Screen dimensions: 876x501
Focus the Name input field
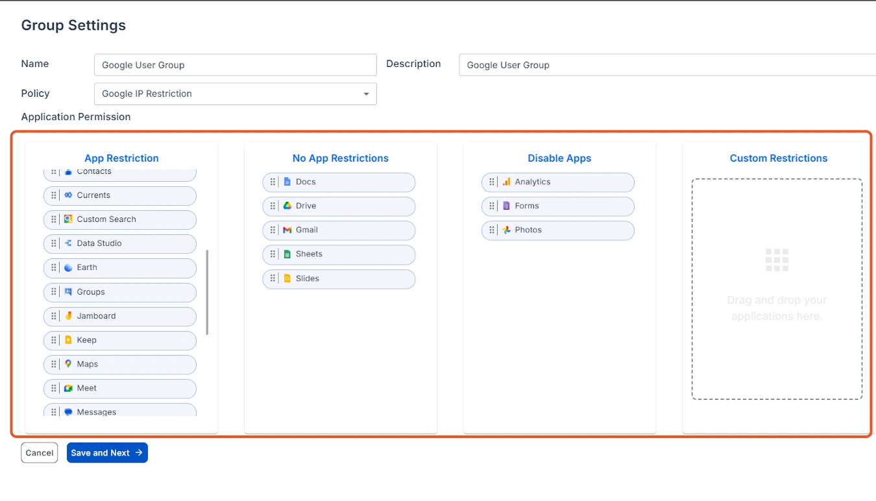coord(236,65)
